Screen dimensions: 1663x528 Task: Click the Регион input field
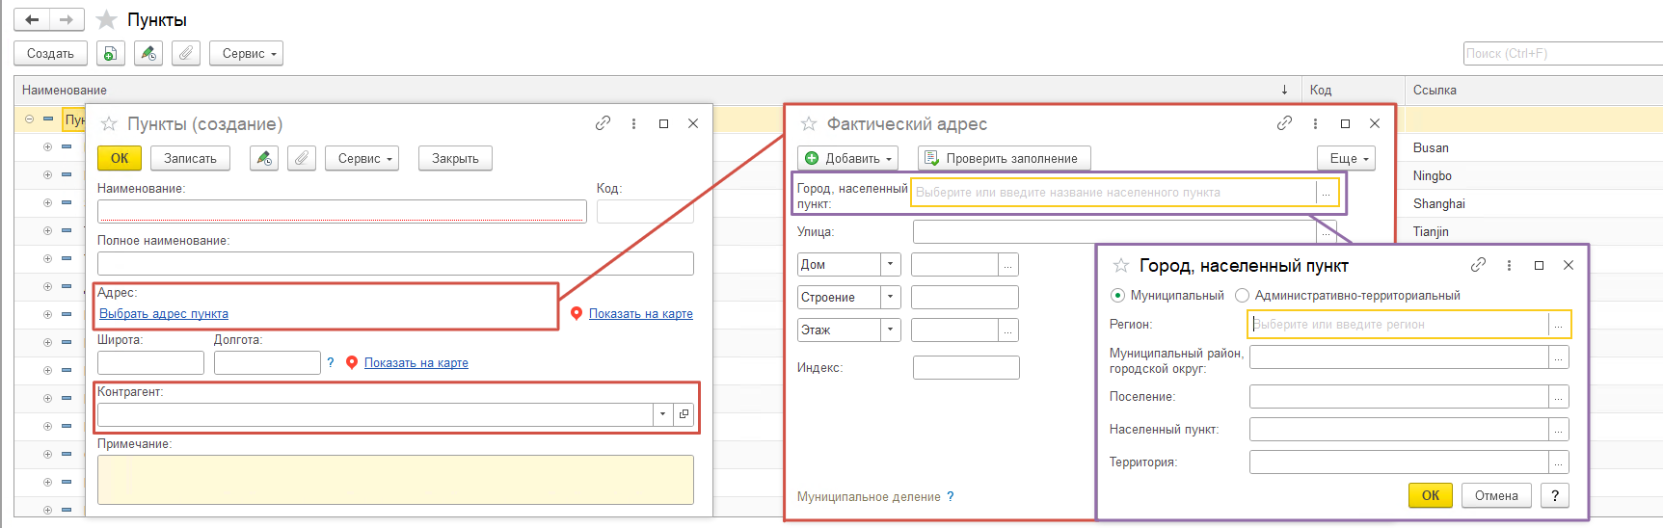(x=1399, y=324)
